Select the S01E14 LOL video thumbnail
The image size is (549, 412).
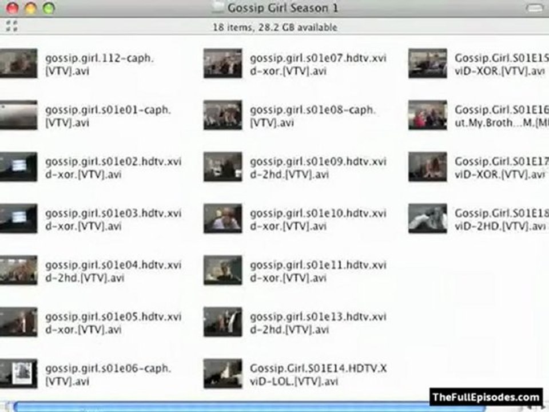(222, 374)
